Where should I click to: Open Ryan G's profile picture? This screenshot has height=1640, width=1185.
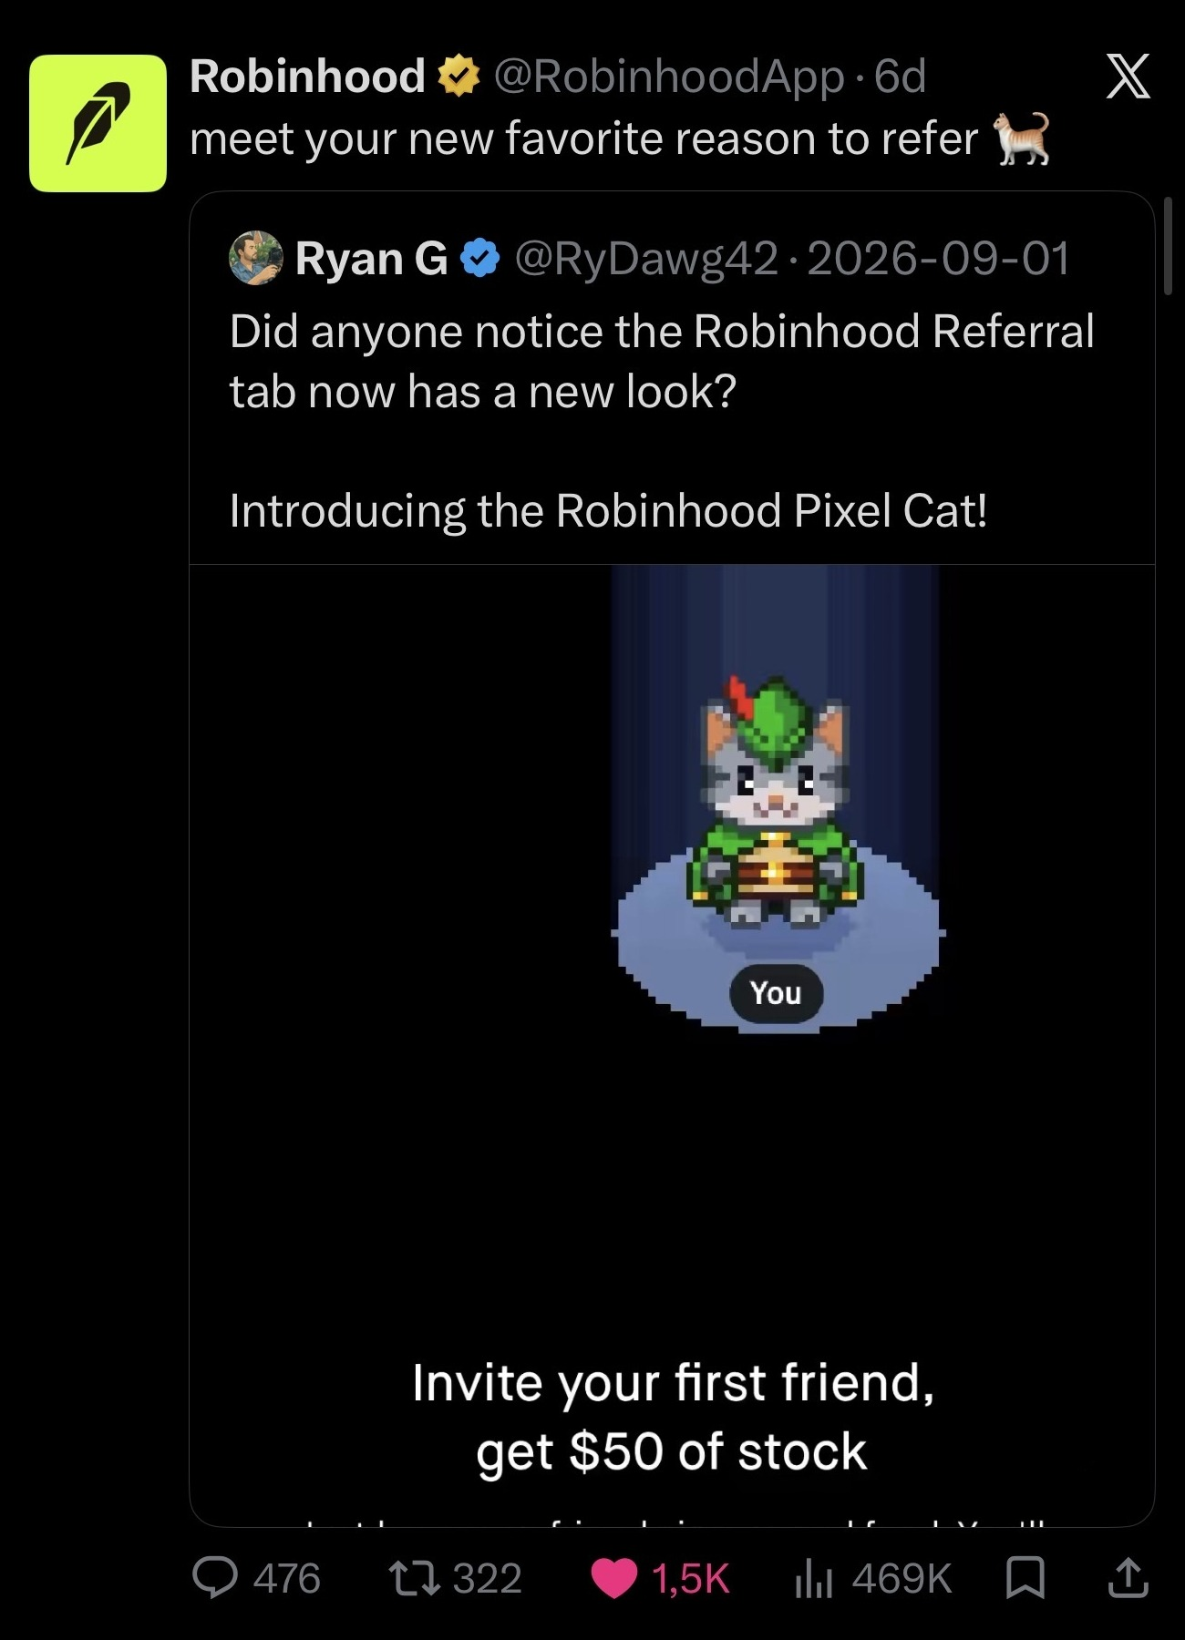256,258
